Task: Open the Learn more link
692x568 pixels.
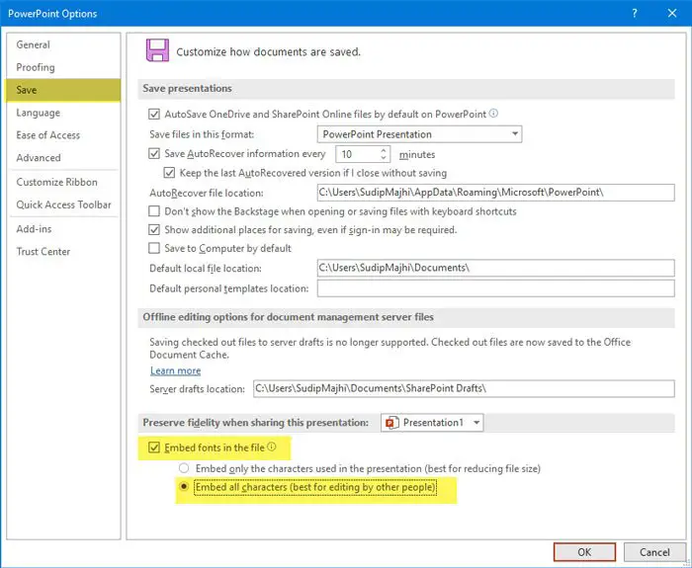Action: point(176,370)
